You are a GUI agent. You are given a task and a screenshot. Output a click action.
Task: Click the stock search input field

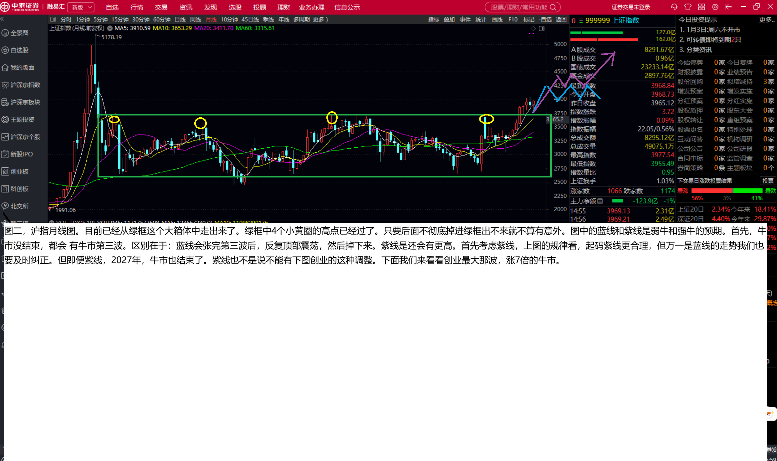(518, 7)
